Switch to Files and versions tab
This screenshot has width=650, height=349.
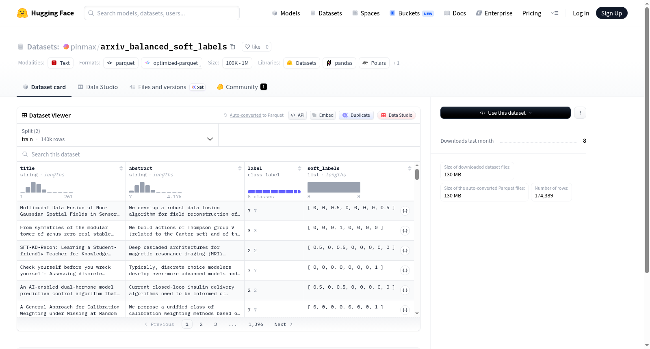tap(167, 87)
